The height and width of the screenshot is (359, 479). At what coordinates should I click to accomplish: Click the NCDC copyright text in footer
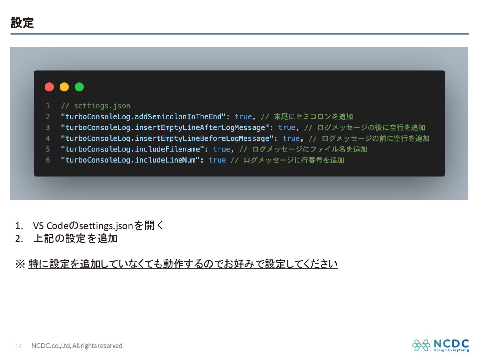[78, 346]
